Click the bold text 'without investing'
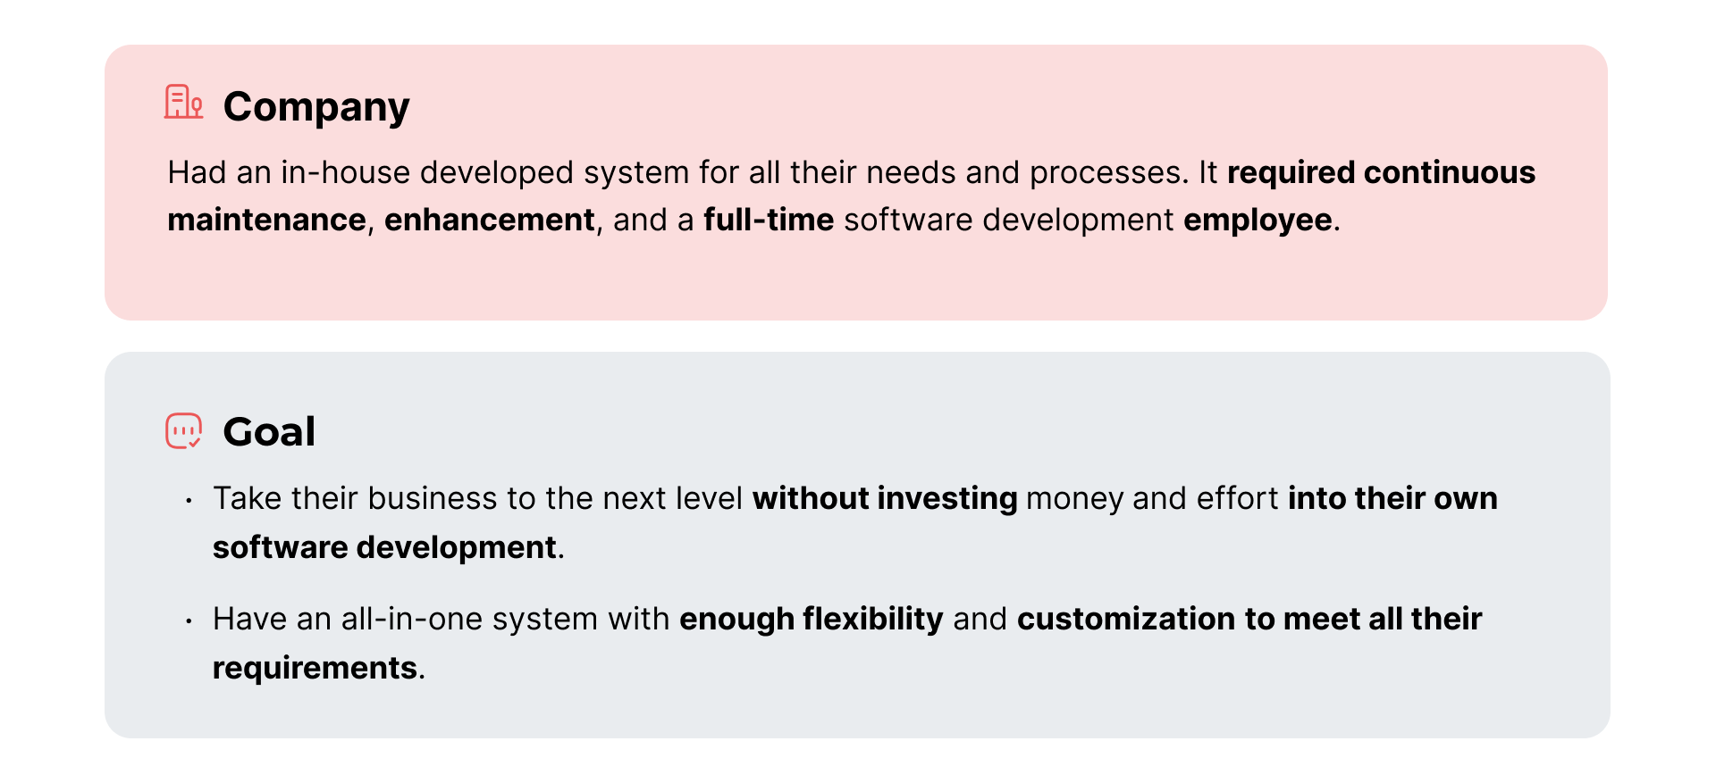Screen dimensions: 1716x783 click(885, 498)
